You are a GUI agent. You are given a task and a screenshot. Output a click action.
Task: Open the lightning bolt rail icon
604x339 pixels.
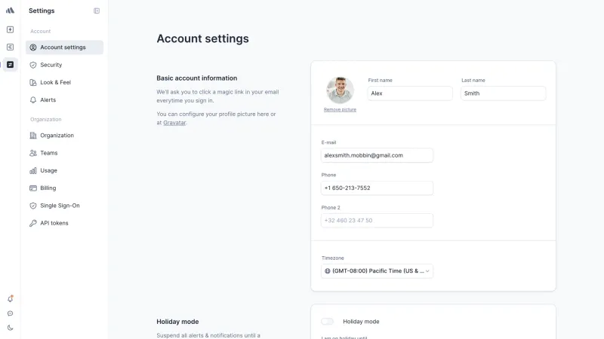[10, 29]
